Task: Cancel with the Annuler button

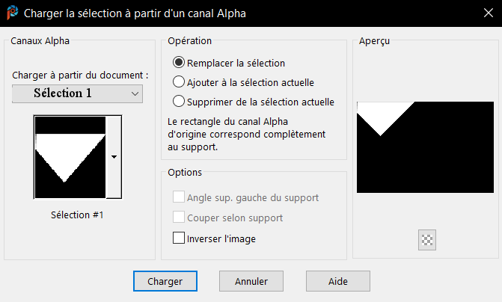Action: click(251, 281)
